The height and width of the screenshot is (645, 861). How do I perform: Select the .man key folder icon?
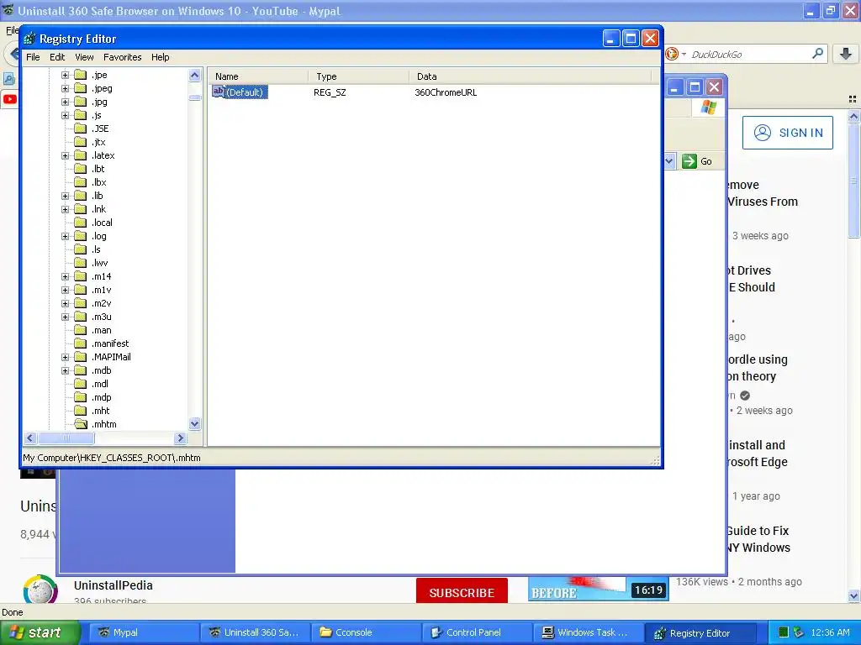(81, 330)
